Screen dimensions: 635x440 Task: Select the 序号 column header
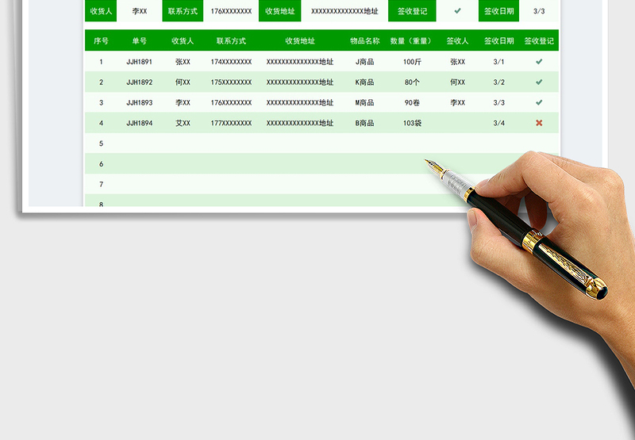(101, 40)
